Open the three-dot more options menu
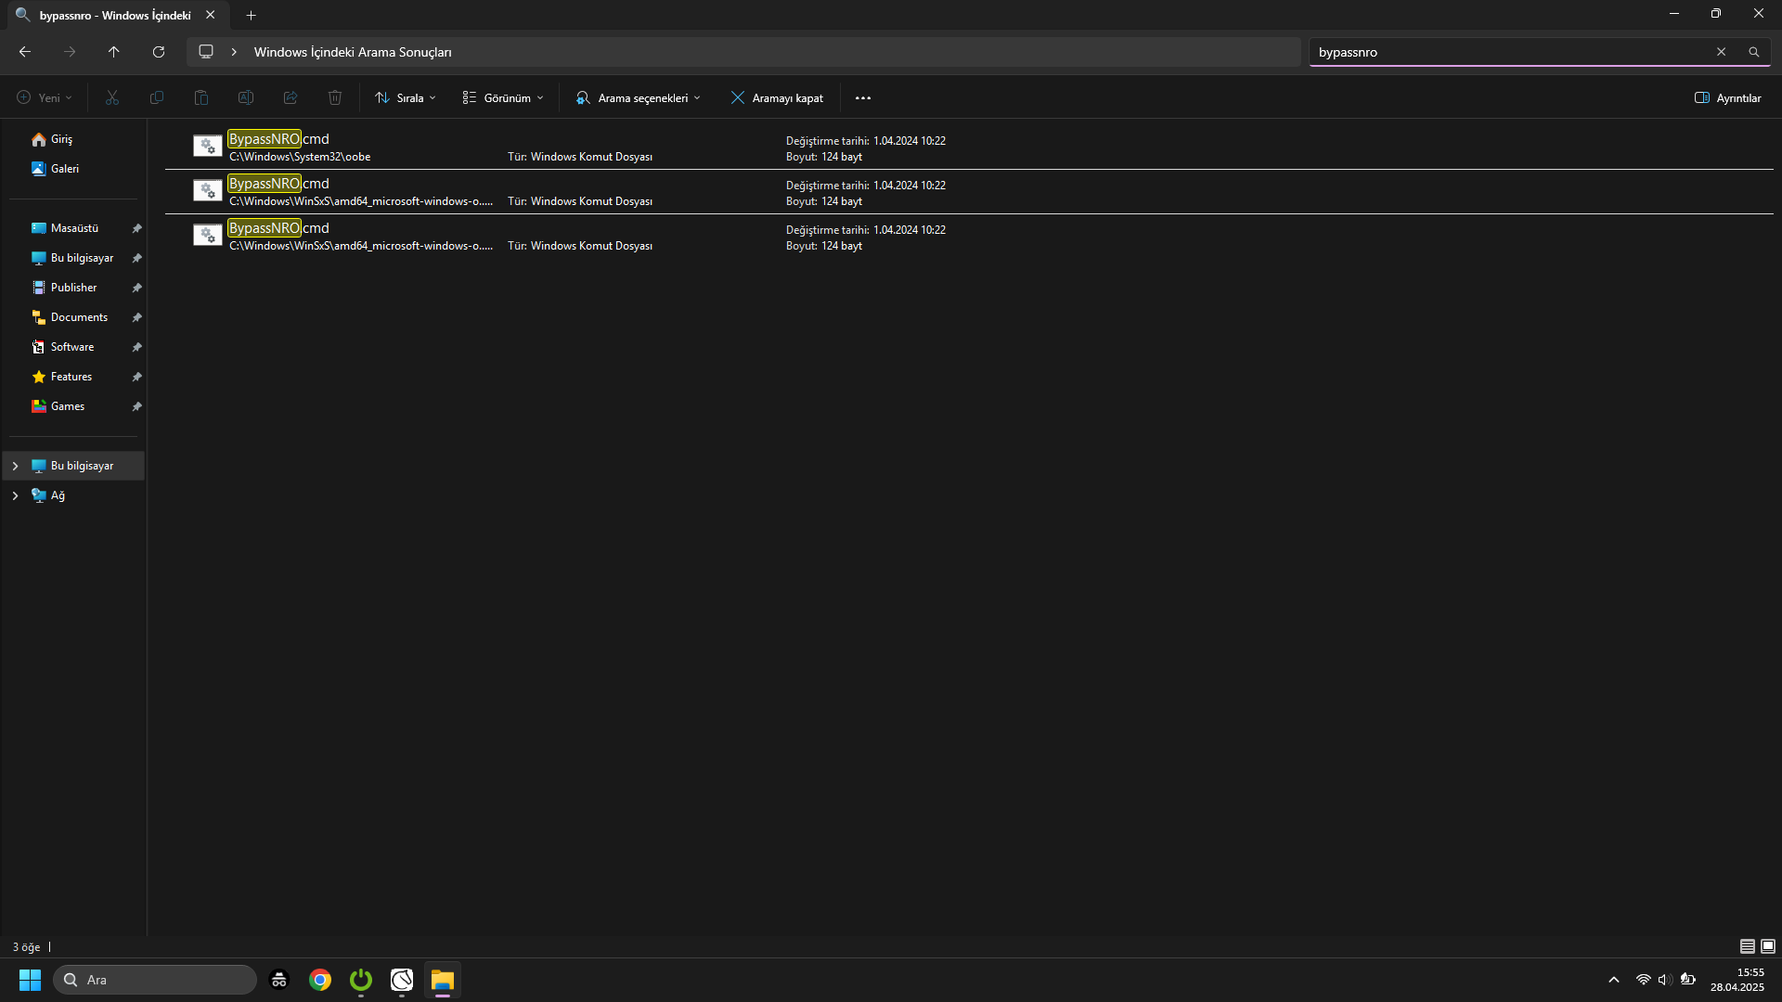 862,98
